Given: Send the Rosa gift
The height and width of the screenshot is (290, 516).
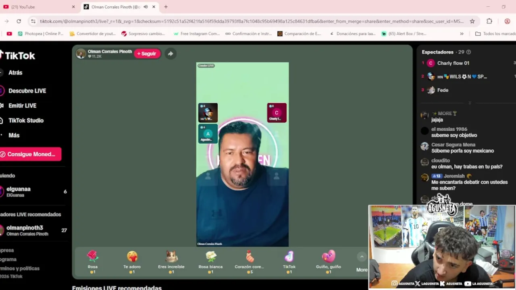Looking at the screenshot, I should coord(93,261).
